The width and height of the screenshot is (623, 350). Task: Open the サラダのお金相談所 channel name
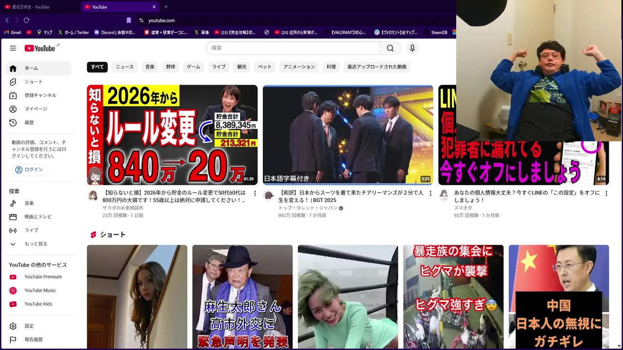pos(123,208)
